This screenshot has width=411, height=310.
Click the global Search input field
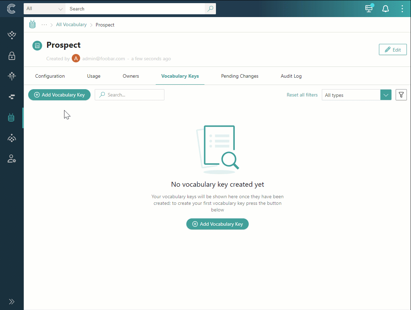tap(135, 9)
